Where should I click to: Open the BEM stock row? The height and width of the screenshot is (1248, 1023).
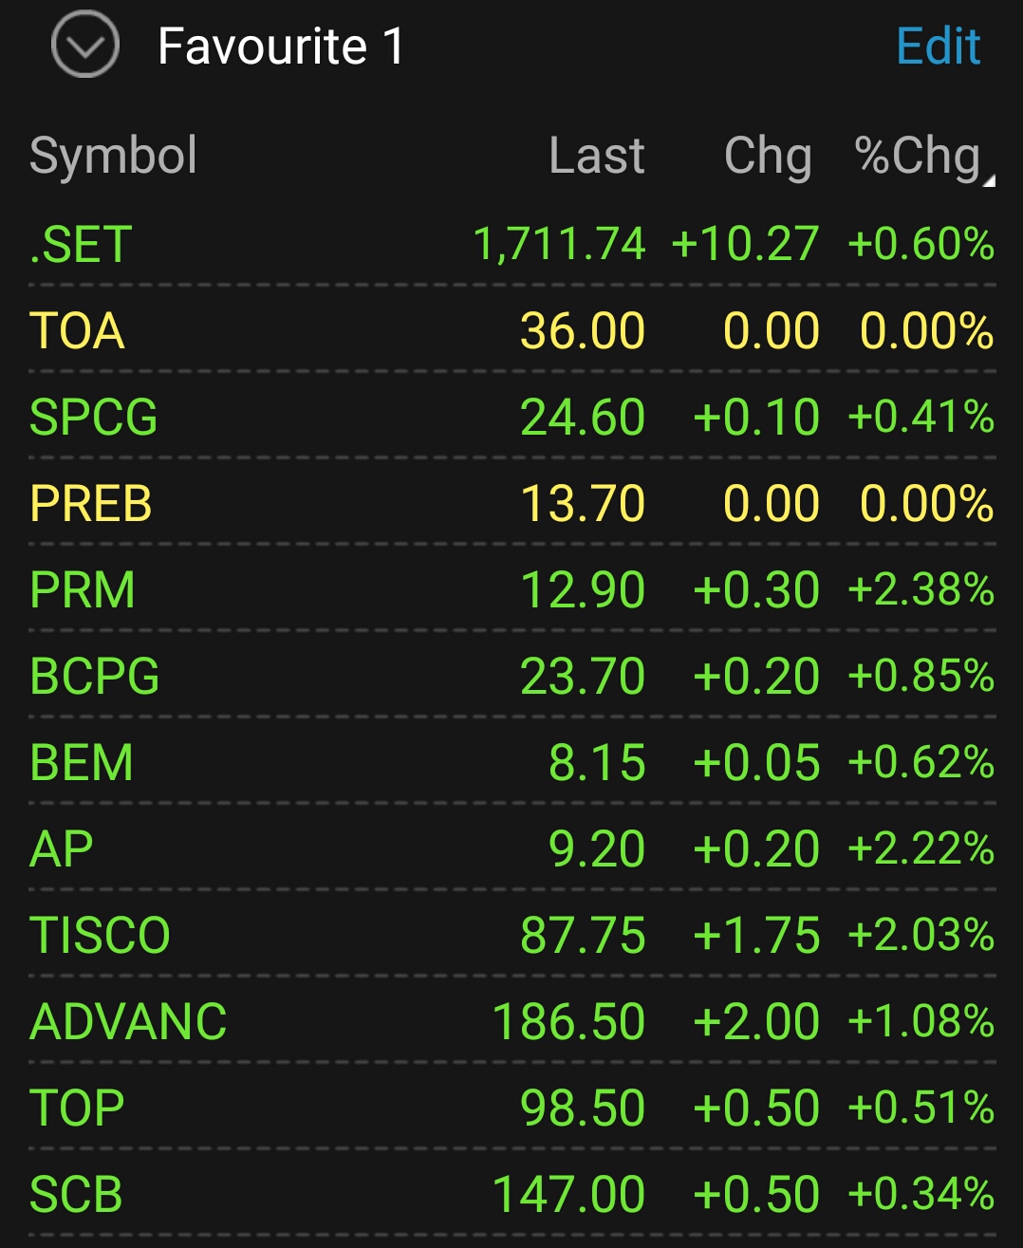[x=82, y=763]
